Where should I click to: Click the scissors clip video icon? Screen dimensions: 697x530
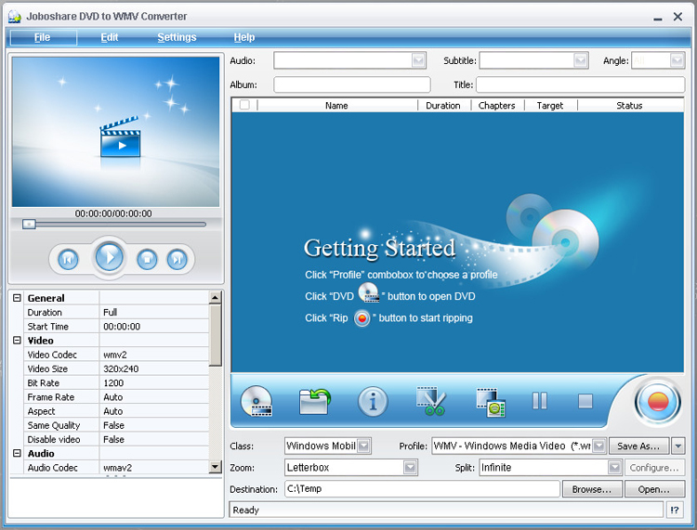(430, 401)
